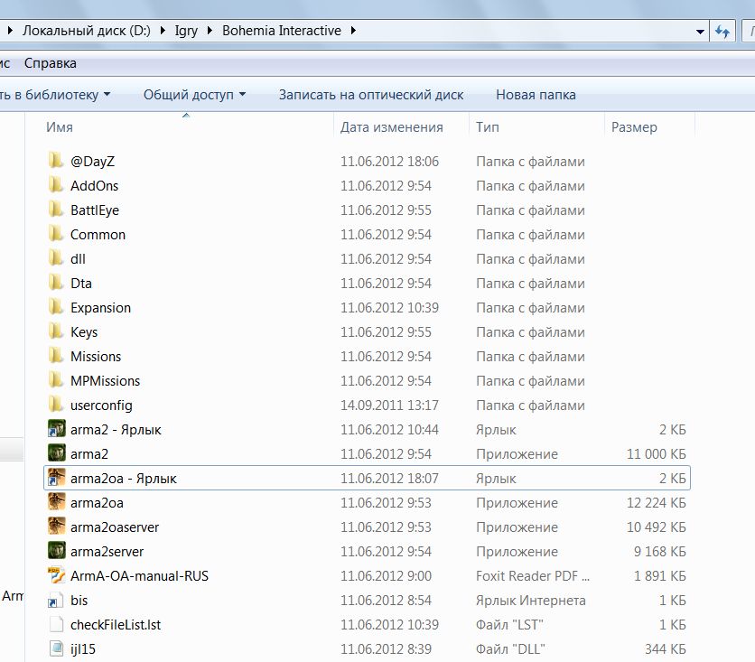Viewport: 755px width, 662px height.
Task: Expand the arrow after Bohemia Interactive
Action: click(353, 31)
